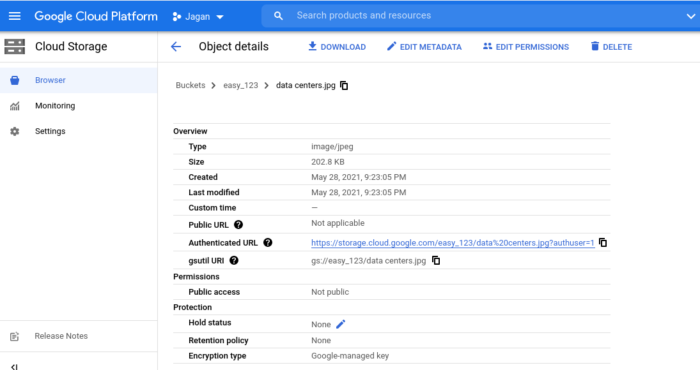Select the Retention policy None value

point(321,341)
